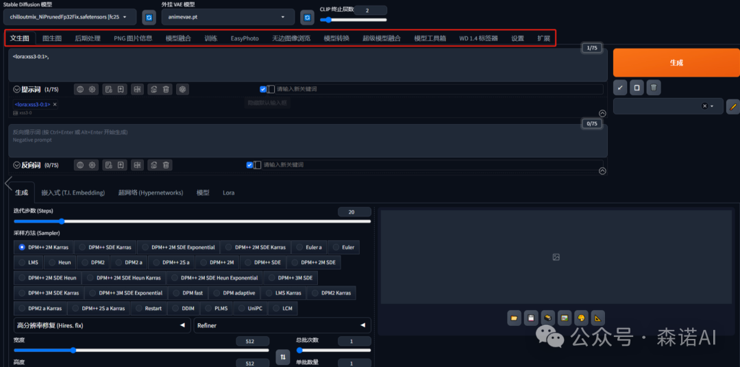This screenshot has height=367, width=740.
Task: Click the square icon below the 生成 button
Action: (x=637, y=88)
